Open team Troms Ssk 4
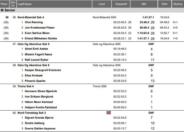Screen dimensions: 184x132 (x=25, y=86)
